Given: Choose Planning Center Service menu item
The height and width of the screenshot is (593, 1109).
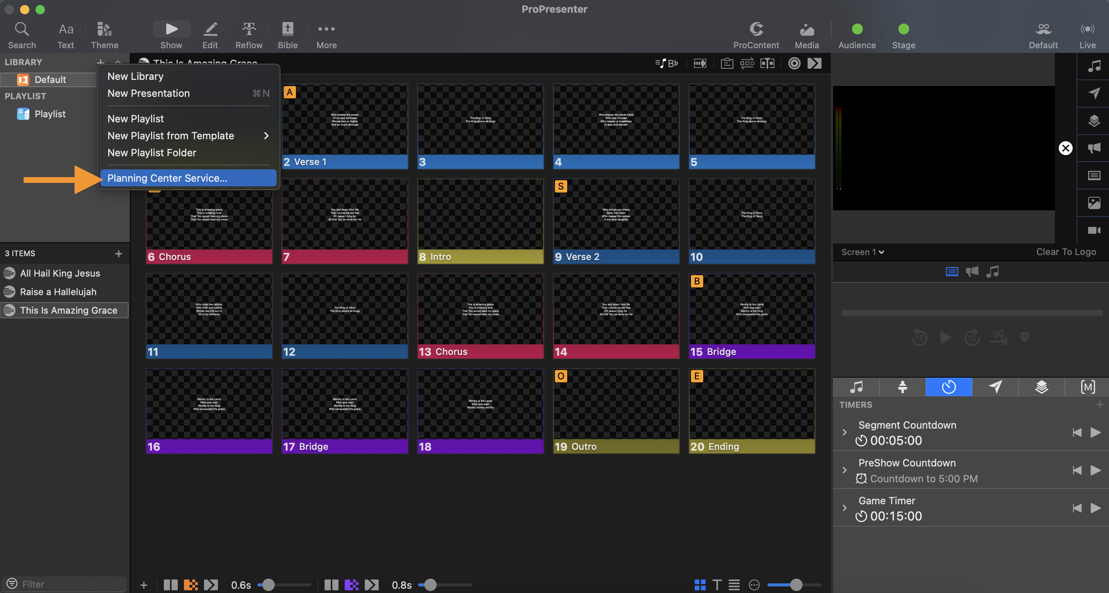Looking at the screenshot, I should click(189, 178).
